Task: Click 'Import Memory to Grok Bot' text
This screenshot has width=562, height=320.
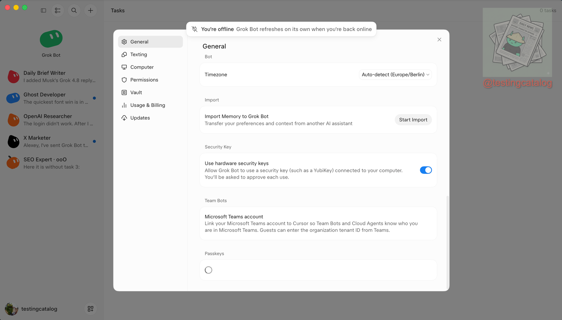Action: (237, 116)
